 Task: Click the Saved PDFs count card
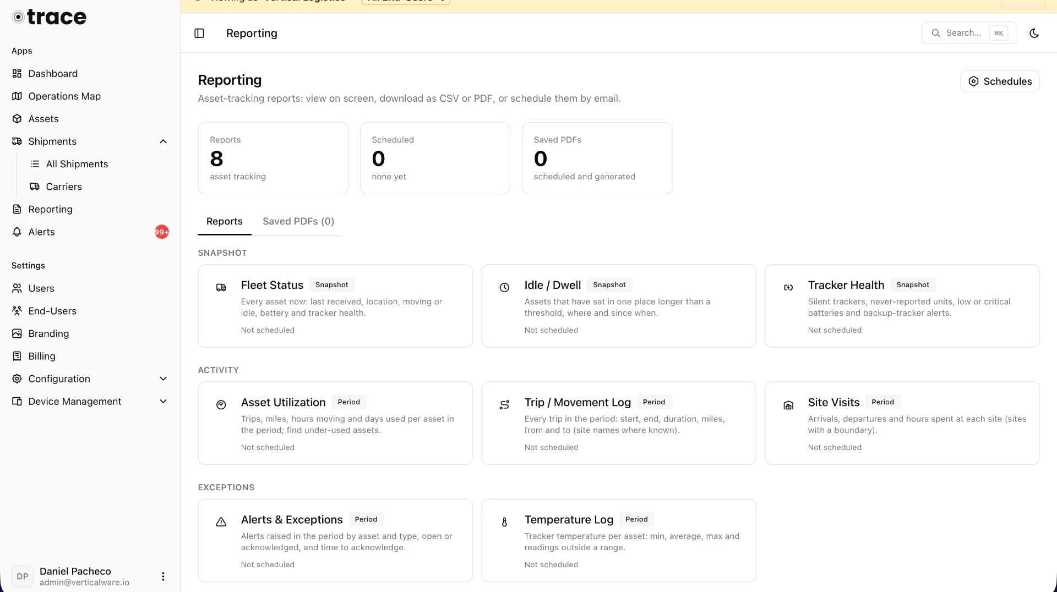(597, 158)
